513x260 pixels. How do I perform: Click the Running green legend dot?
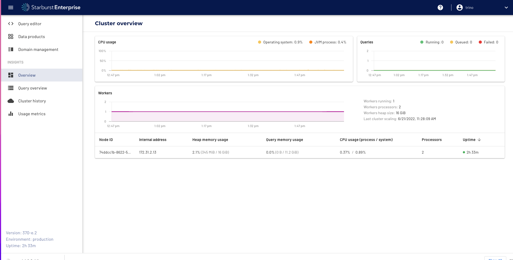pyautogui.click(x=422, y=42)
